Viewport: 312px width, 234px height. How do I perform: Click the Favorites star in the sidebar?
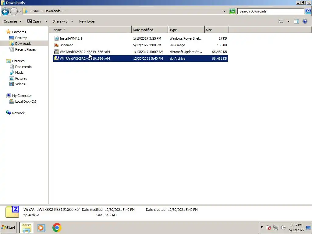pyautogui.click(x=8, y=32)
